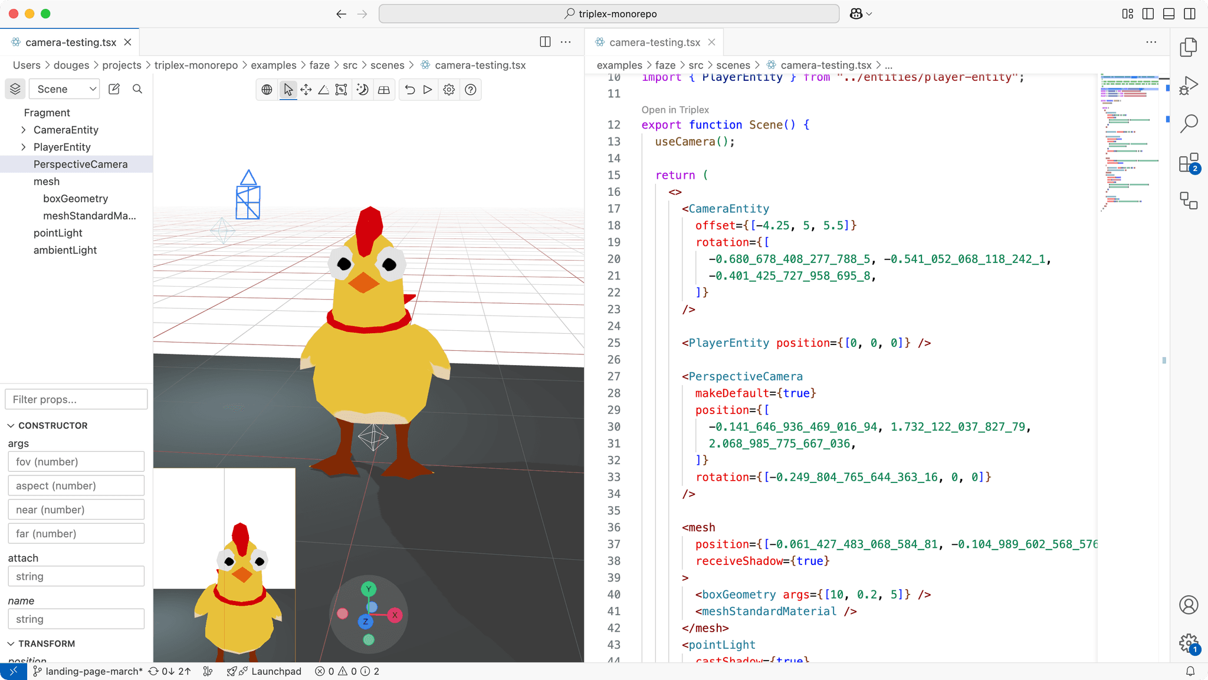Activate the cursor Select tool
Viewport: 1208px width, 680px height.
point(287,90)
